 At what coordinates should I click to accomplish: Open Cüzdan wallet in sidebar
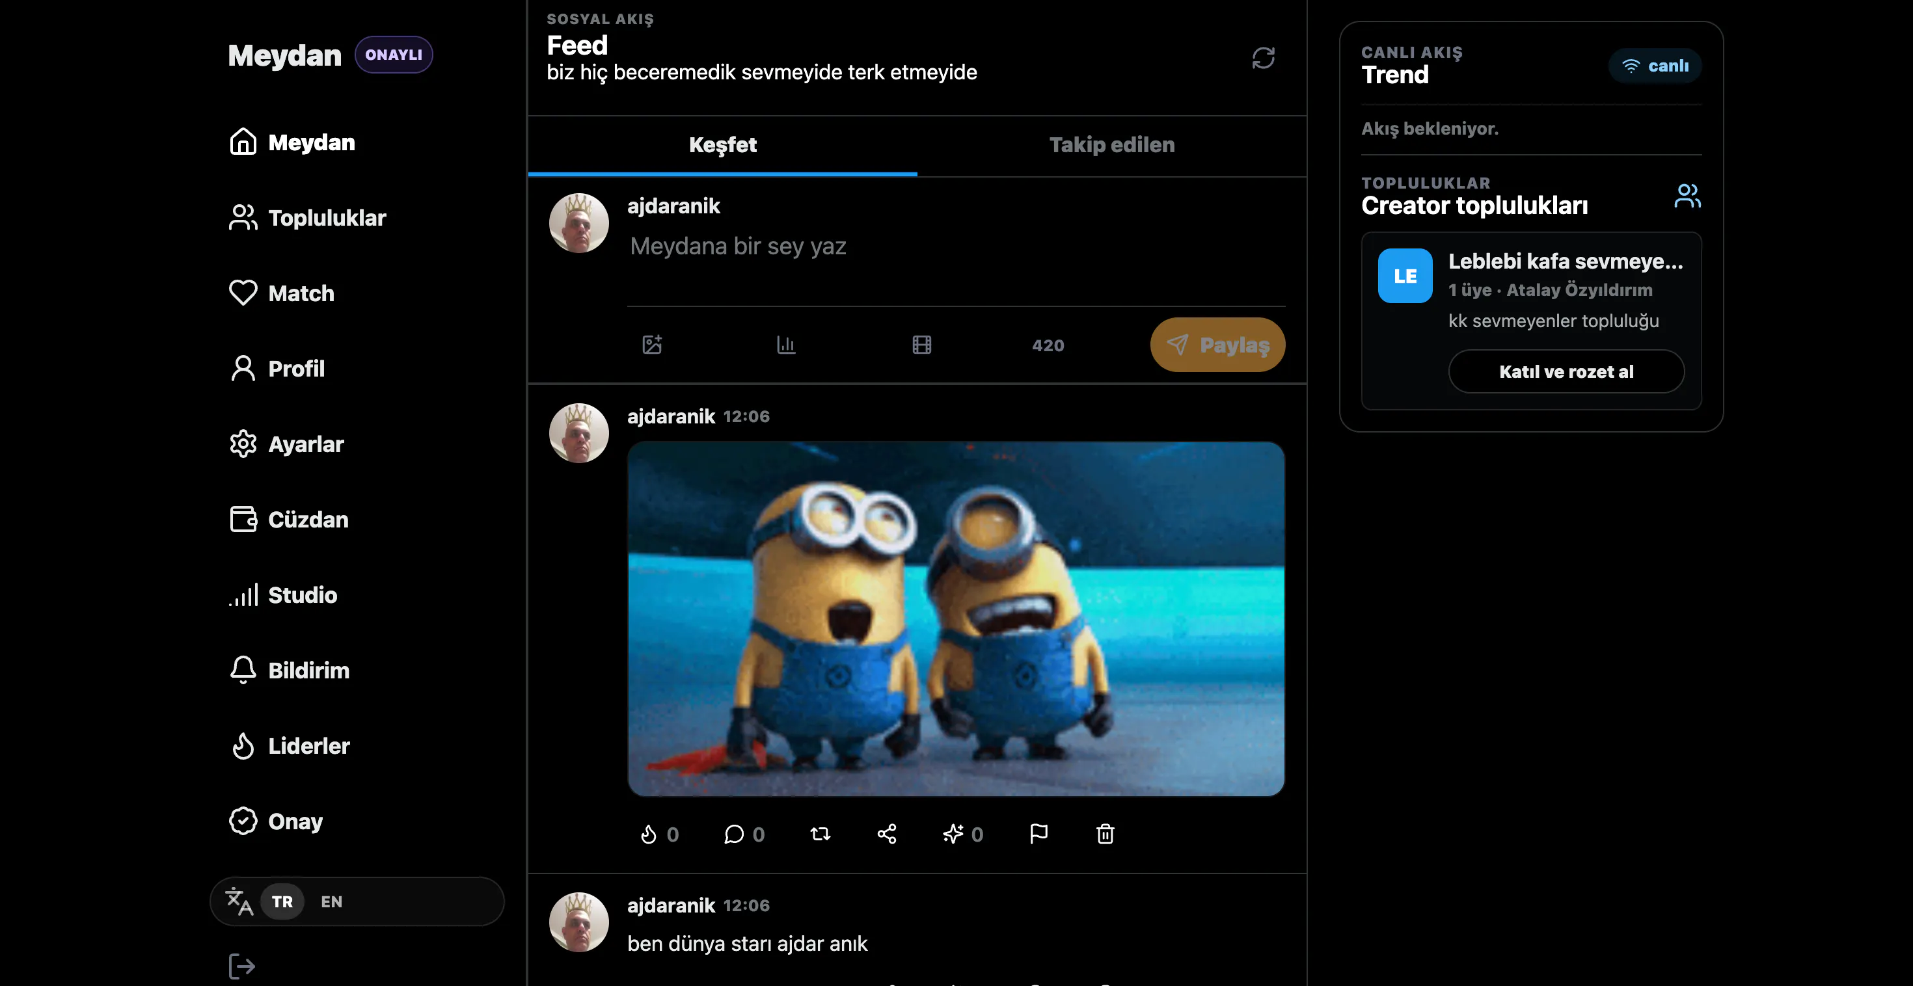point(289,519)
